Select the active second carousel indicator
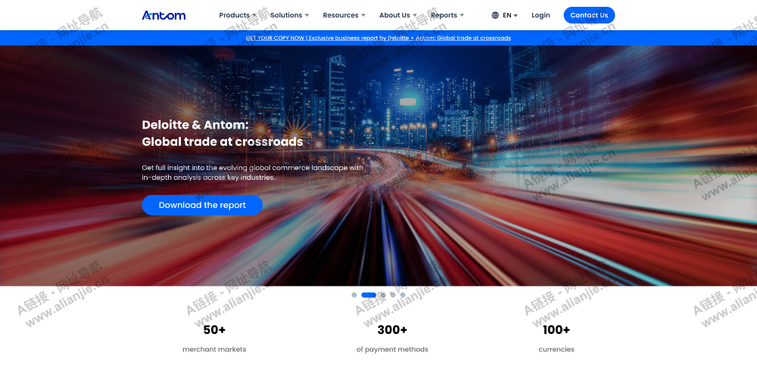 coord(369,295)
